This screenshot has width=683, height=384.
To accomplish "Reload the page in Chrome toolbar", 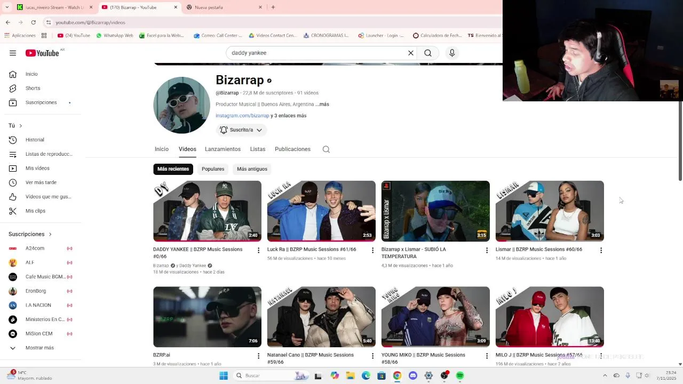I will 33,22.
